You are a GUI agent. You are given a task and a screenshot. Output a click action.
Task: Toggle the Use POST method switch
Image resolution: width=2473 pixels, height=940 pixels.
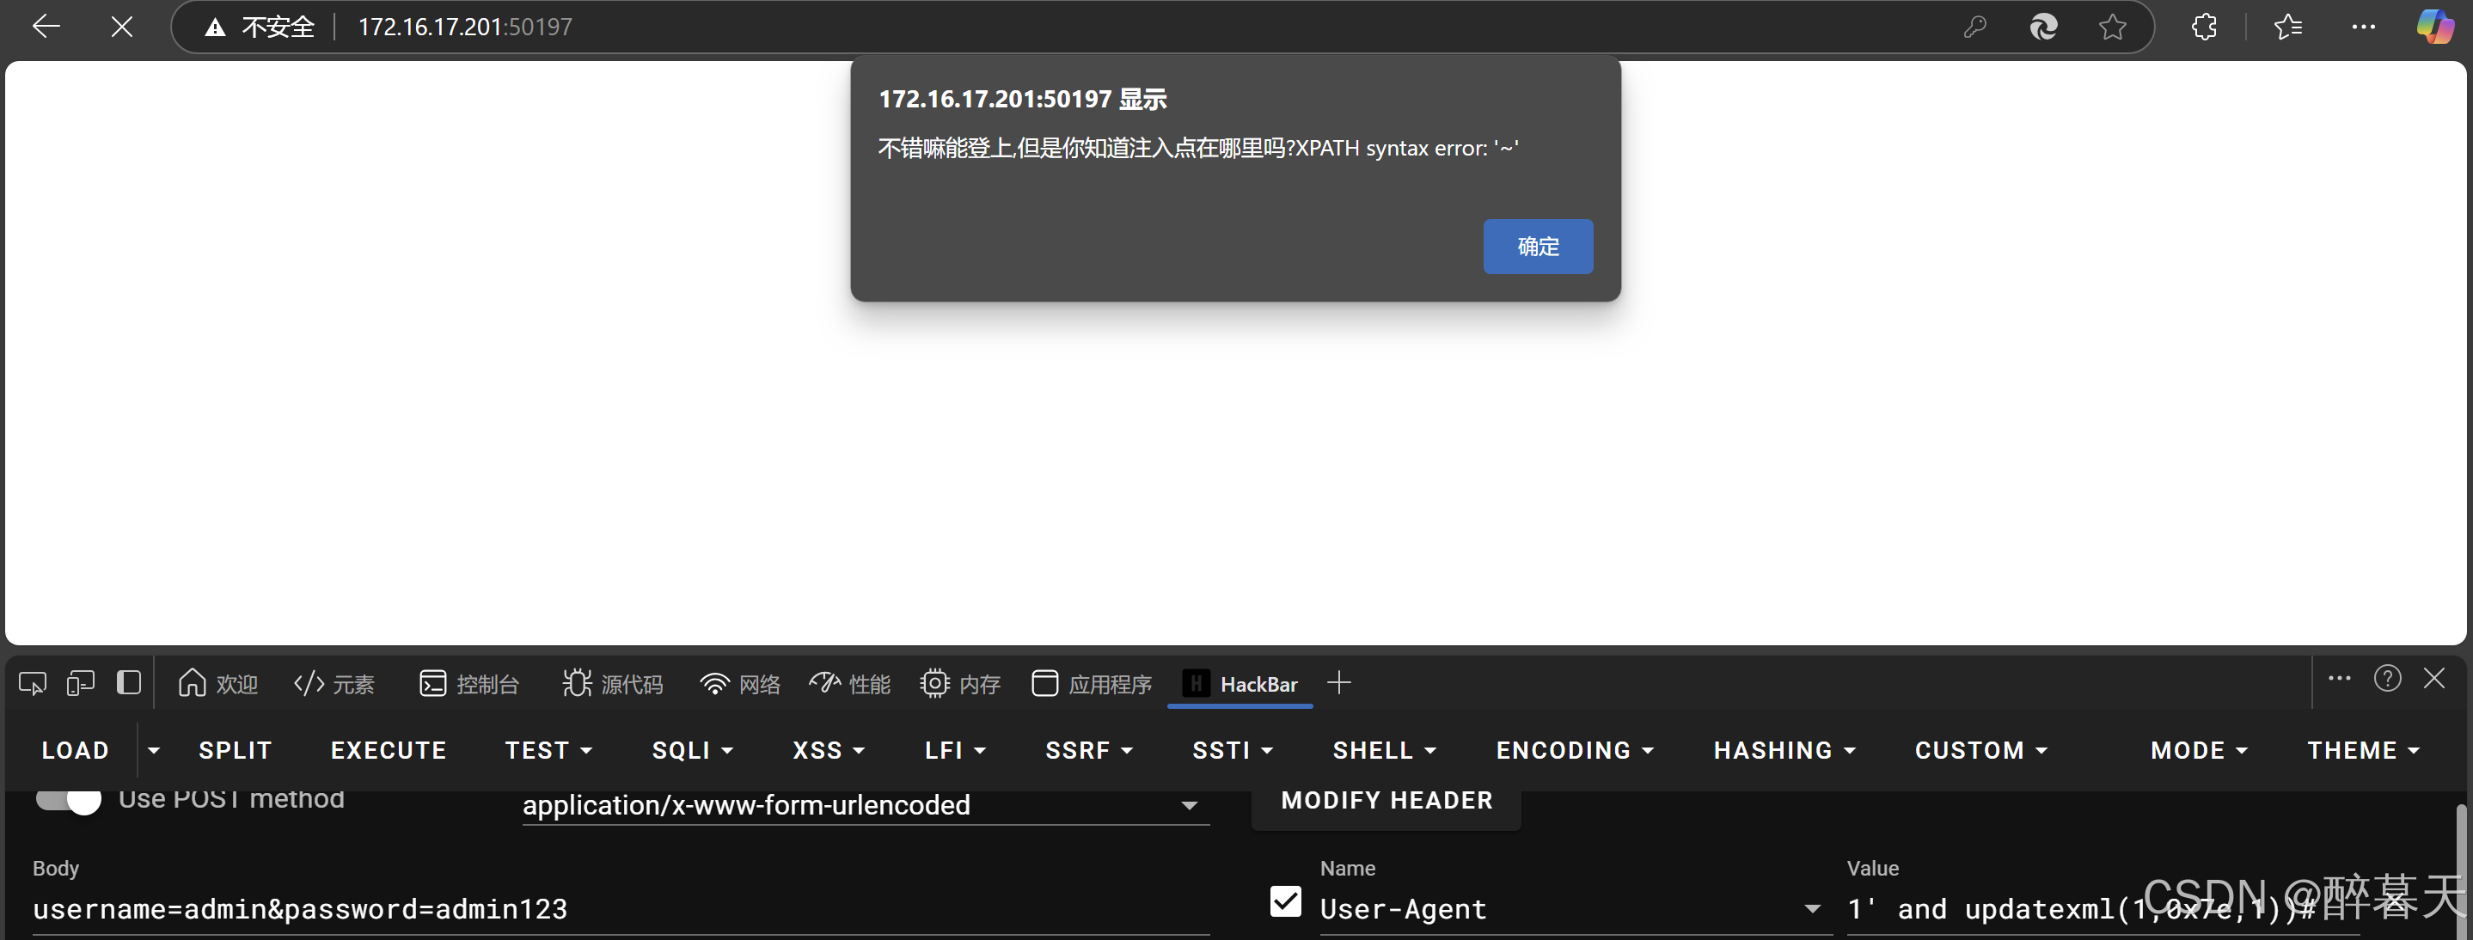(x=69, y=799)
